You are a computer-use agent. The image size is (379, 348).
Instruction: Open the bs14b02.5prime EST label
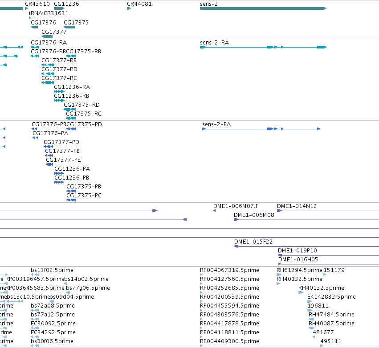coord(86,279)
